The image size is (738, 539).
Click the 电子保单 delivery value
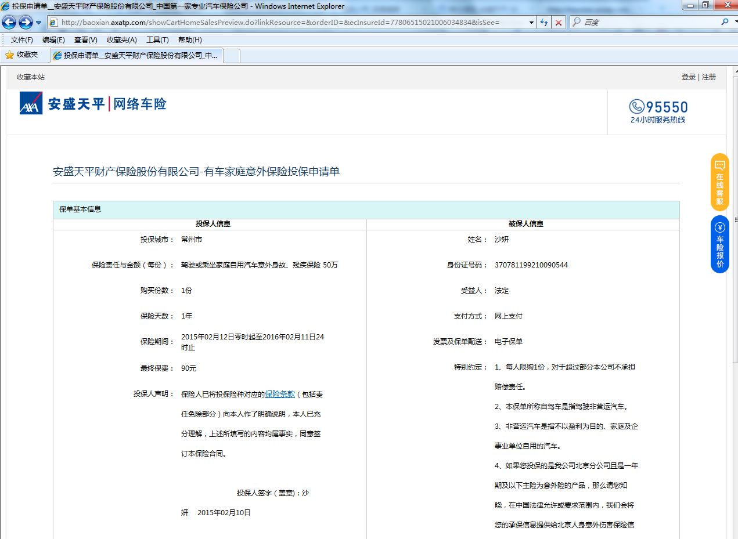pos(509,342)
